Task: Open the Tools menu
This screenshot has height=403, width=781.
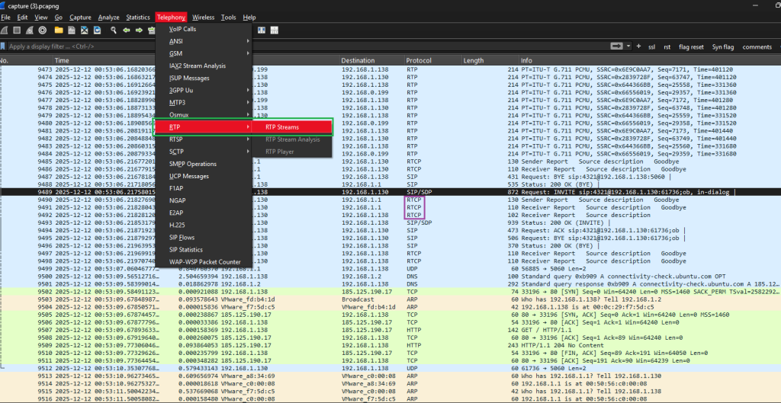Action: (229, 18)
